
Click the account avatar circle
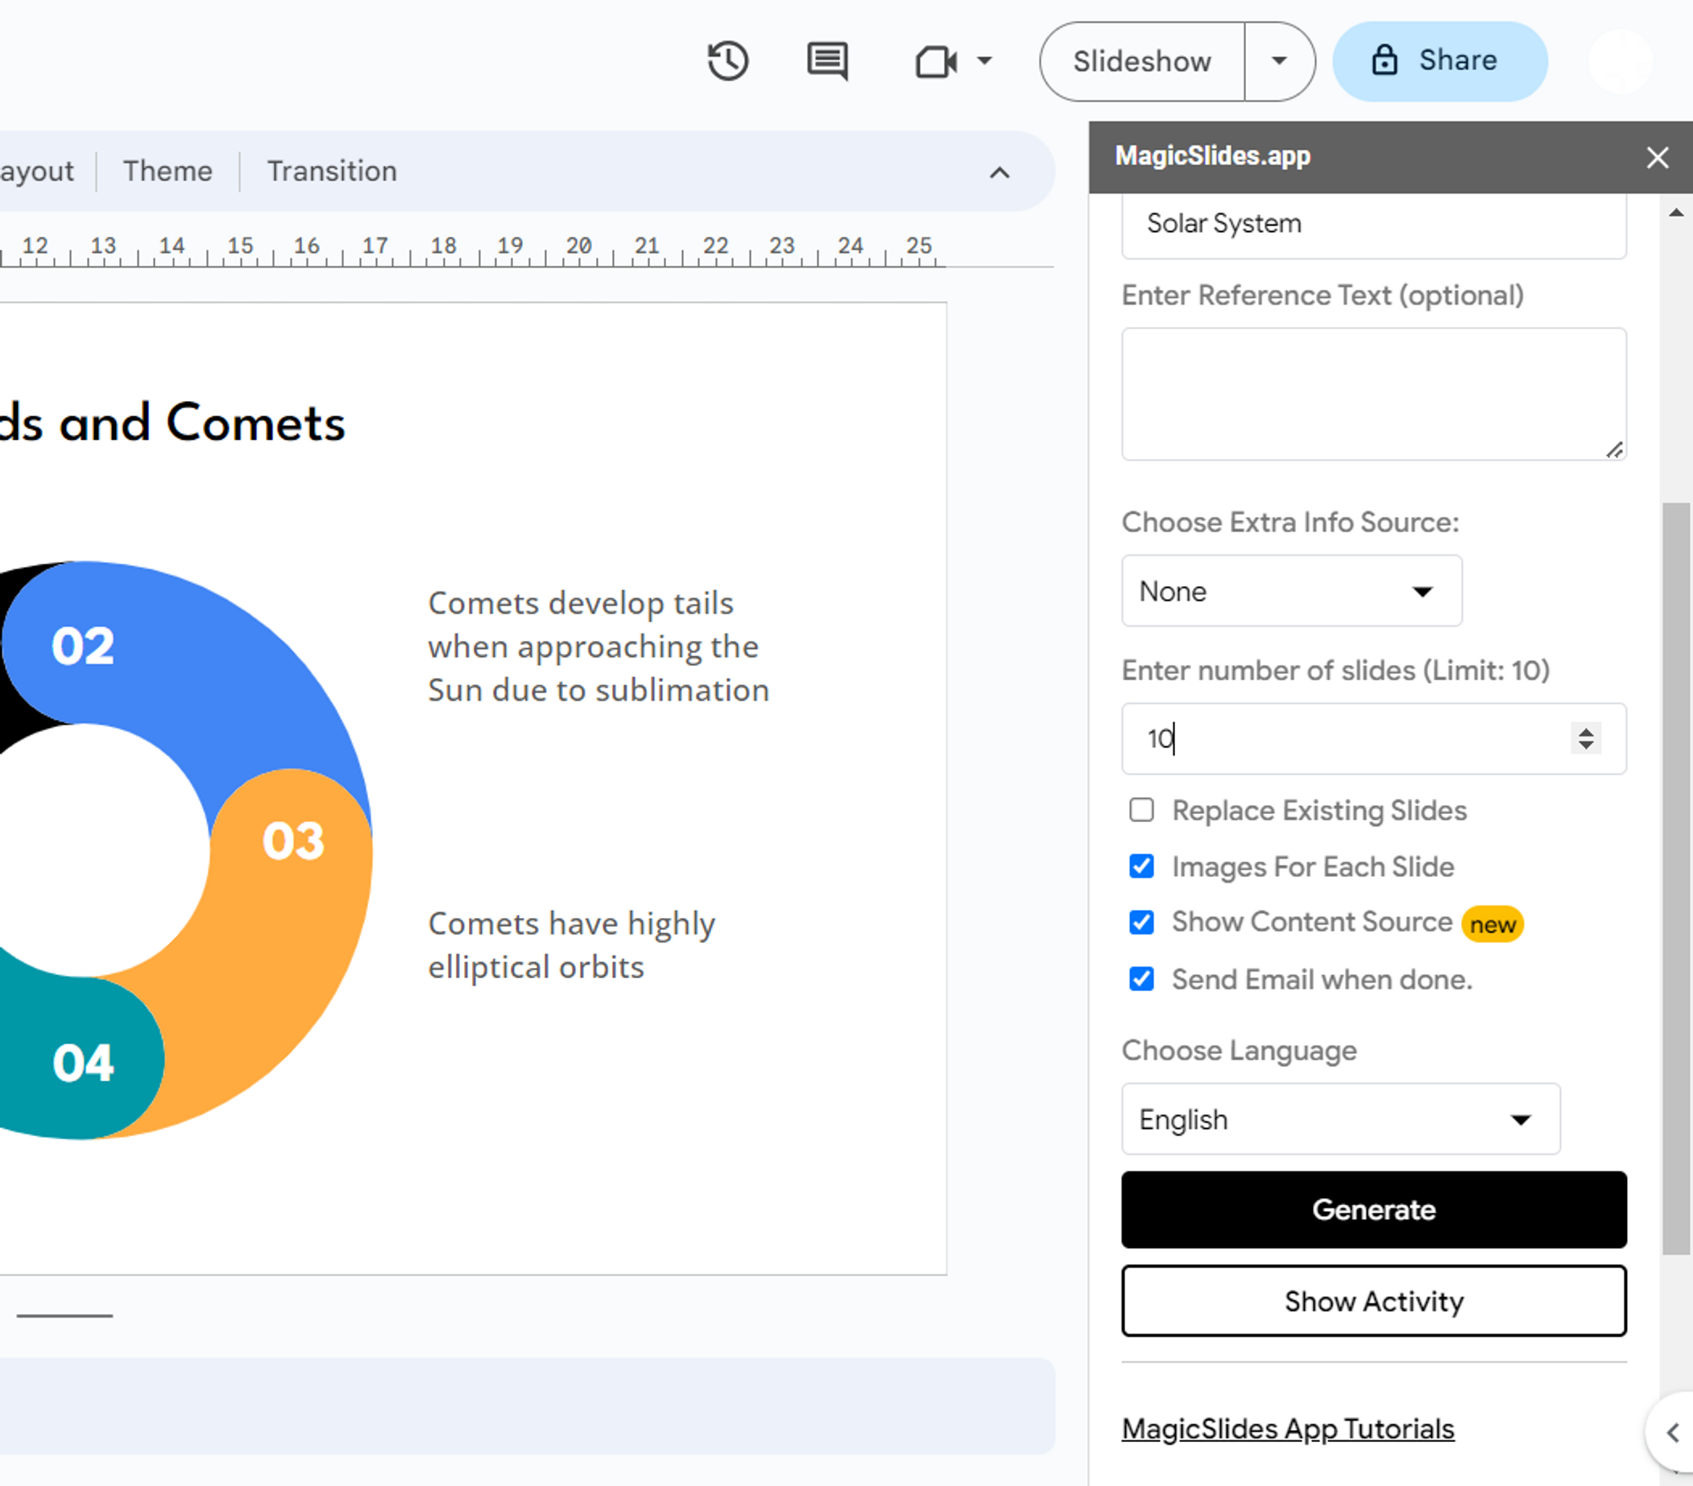coord(1620,61)
